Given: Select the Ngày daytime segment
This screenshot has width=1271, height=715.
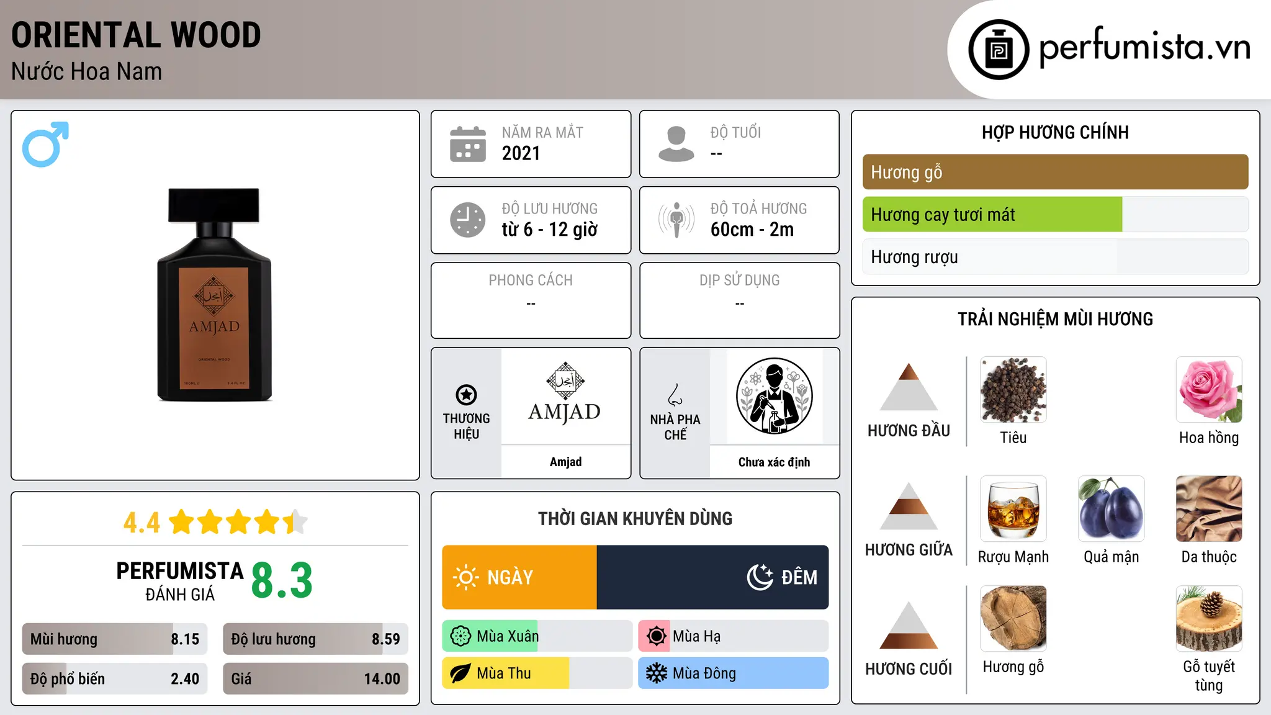Looking at the screenshot, I should (519, 577).
